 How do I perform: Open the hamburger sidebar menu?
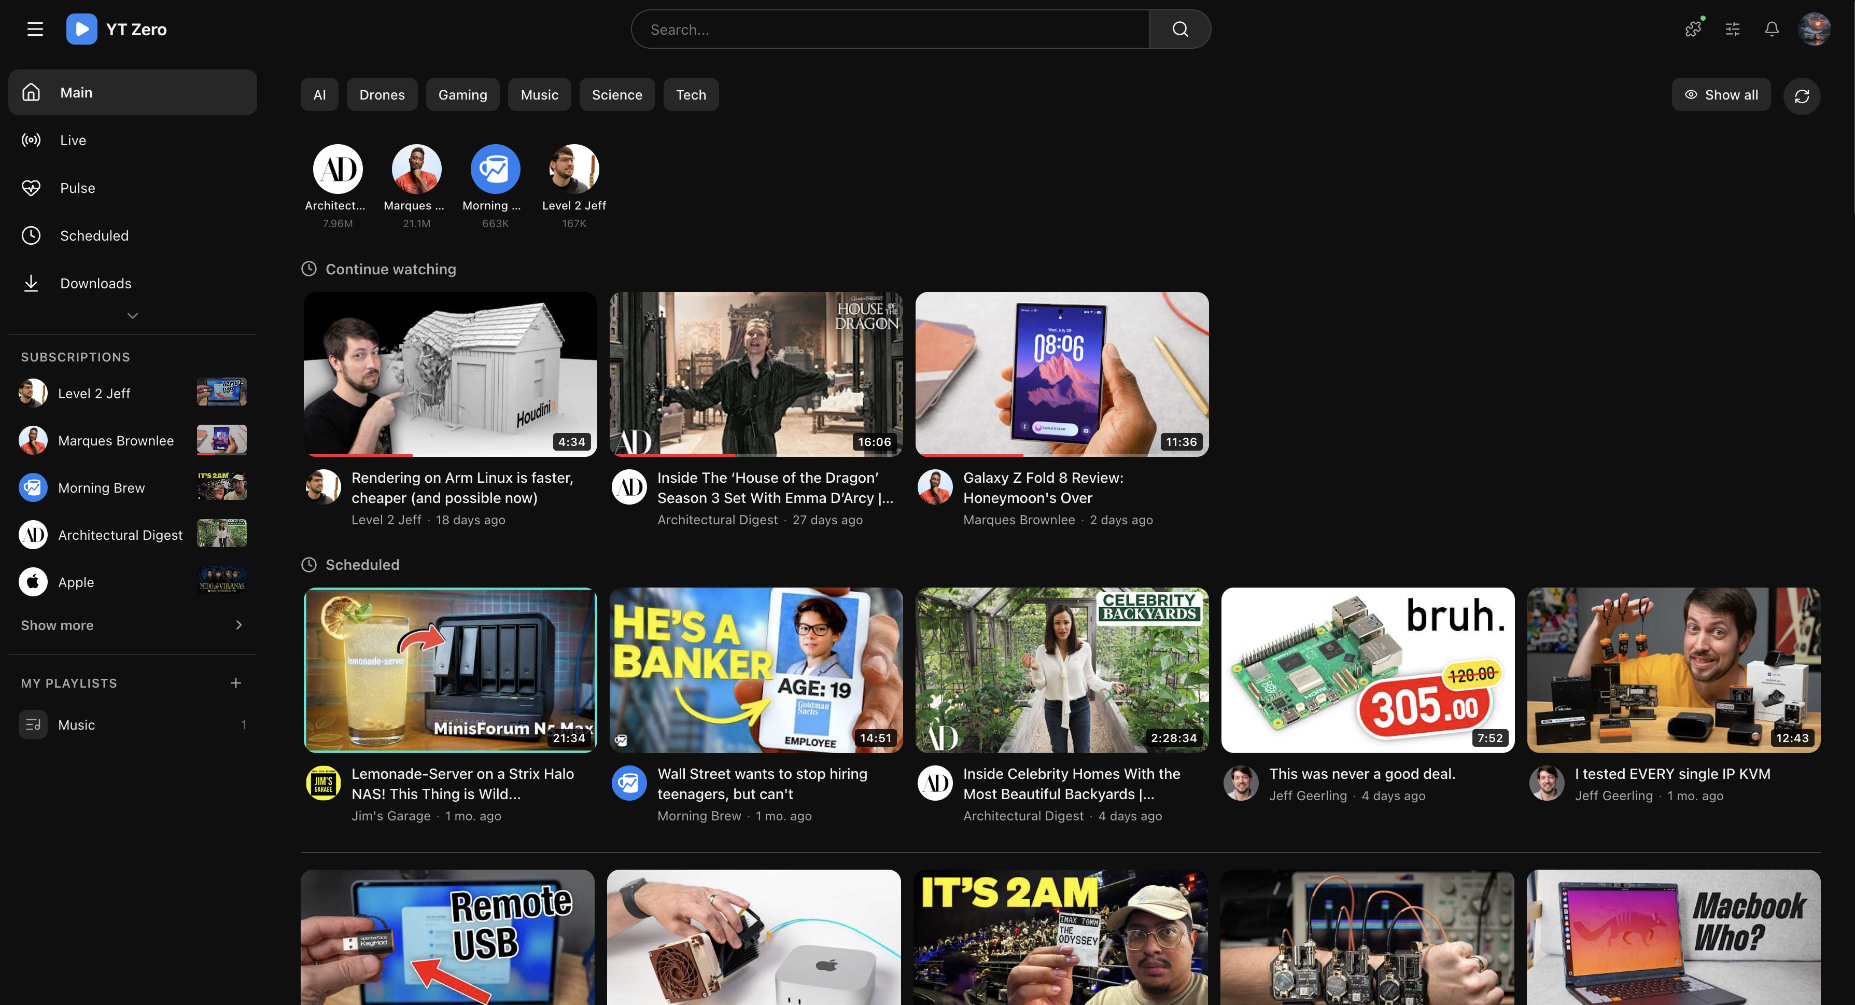click(35, 30)
